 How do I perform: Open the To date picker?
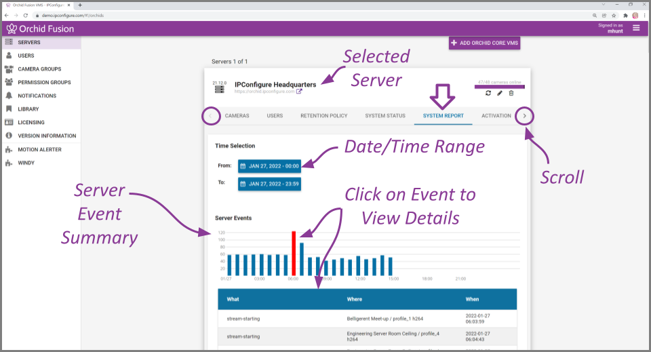click(x=269, y=184)
